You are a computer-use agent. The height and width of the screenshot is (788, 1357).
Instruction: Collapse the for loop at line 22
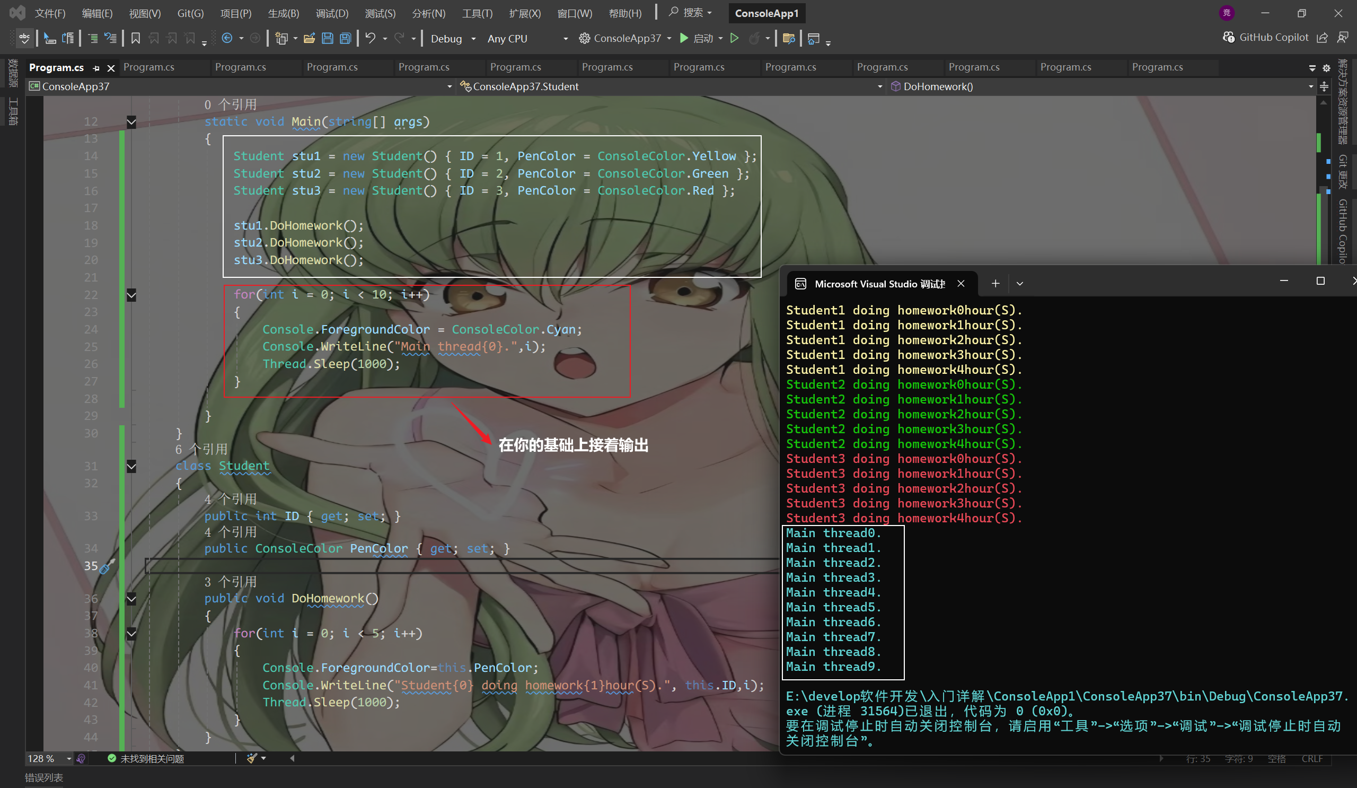click(x=131, y=295)
